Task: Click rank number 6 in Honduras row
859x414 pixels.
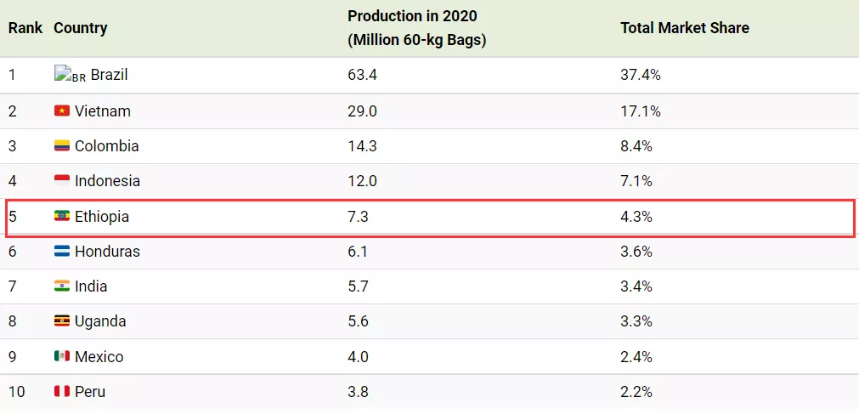Action: (x=12, y=251)
